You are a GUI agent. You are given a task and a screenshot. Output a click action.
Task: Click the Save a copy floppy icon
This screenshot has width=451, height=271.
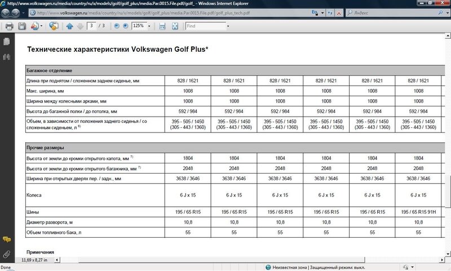[x=22, y=26]
